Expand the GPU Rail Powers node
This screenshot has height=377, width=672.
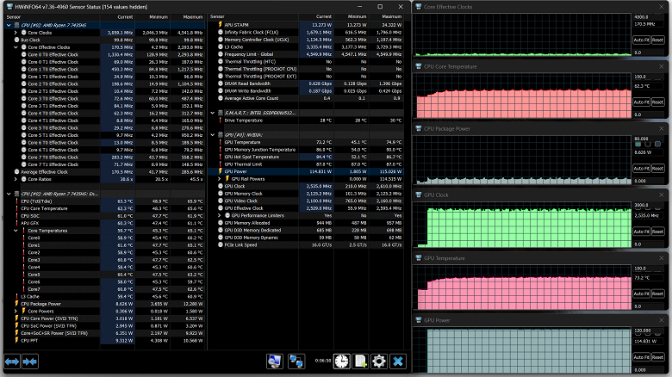(220, 179)
